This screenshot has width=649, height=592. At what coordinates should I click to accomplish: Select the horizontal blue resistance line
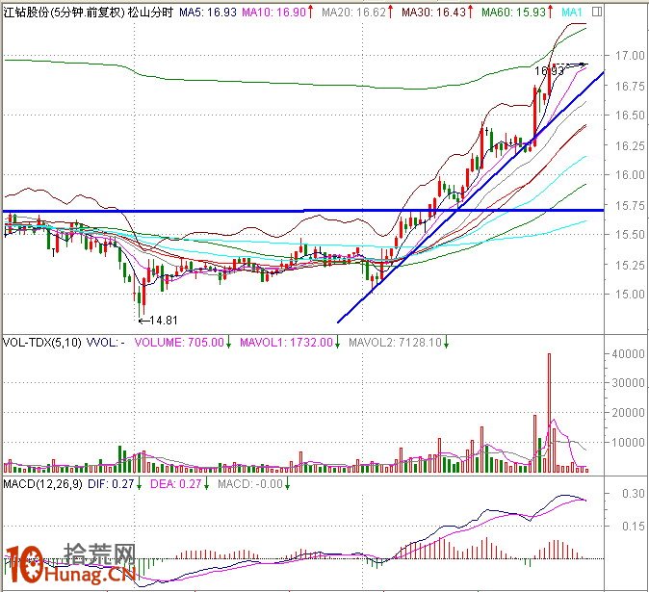tap(303, 211)
